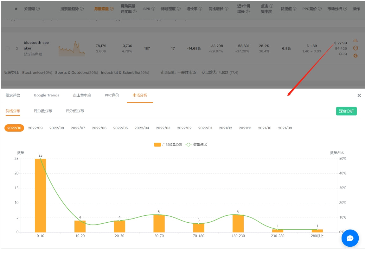Select the 2021/12 month option

225,128
